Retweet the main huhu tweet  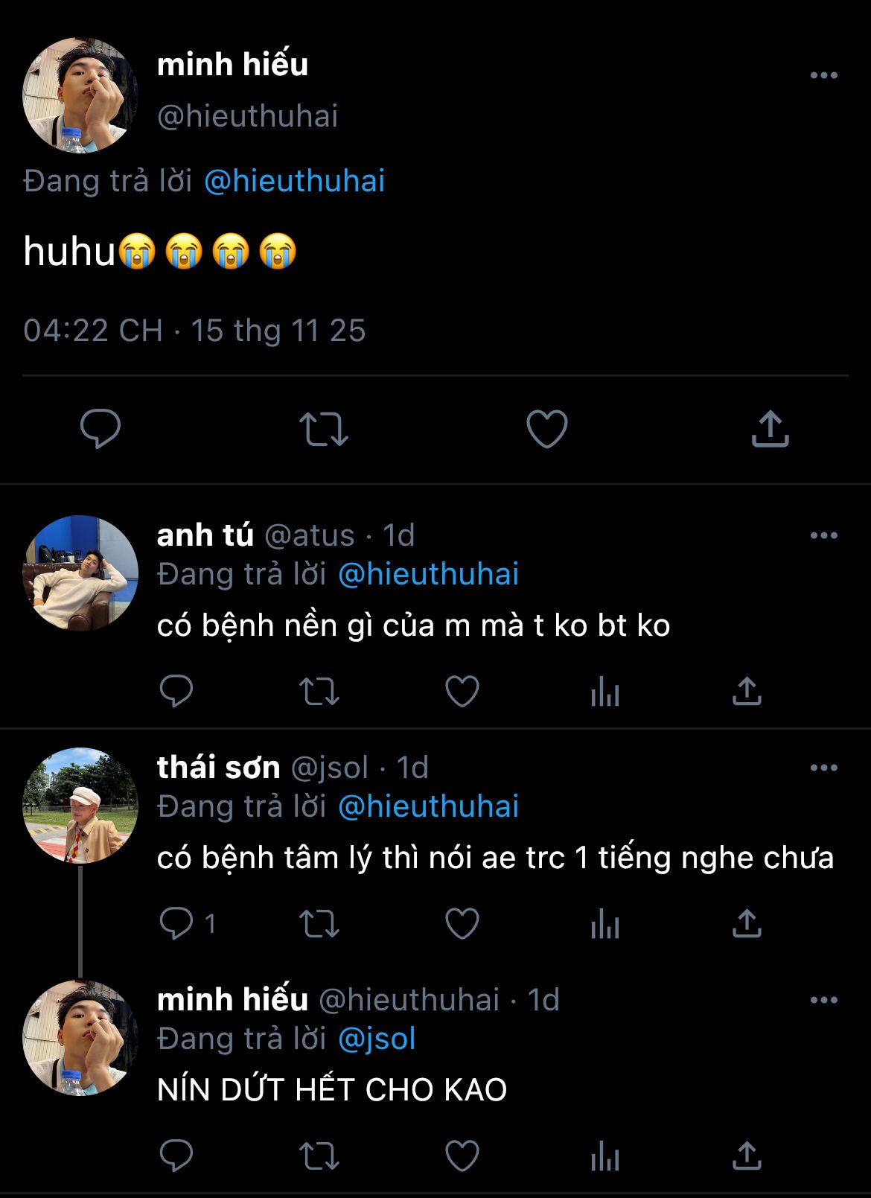(324, 429)
